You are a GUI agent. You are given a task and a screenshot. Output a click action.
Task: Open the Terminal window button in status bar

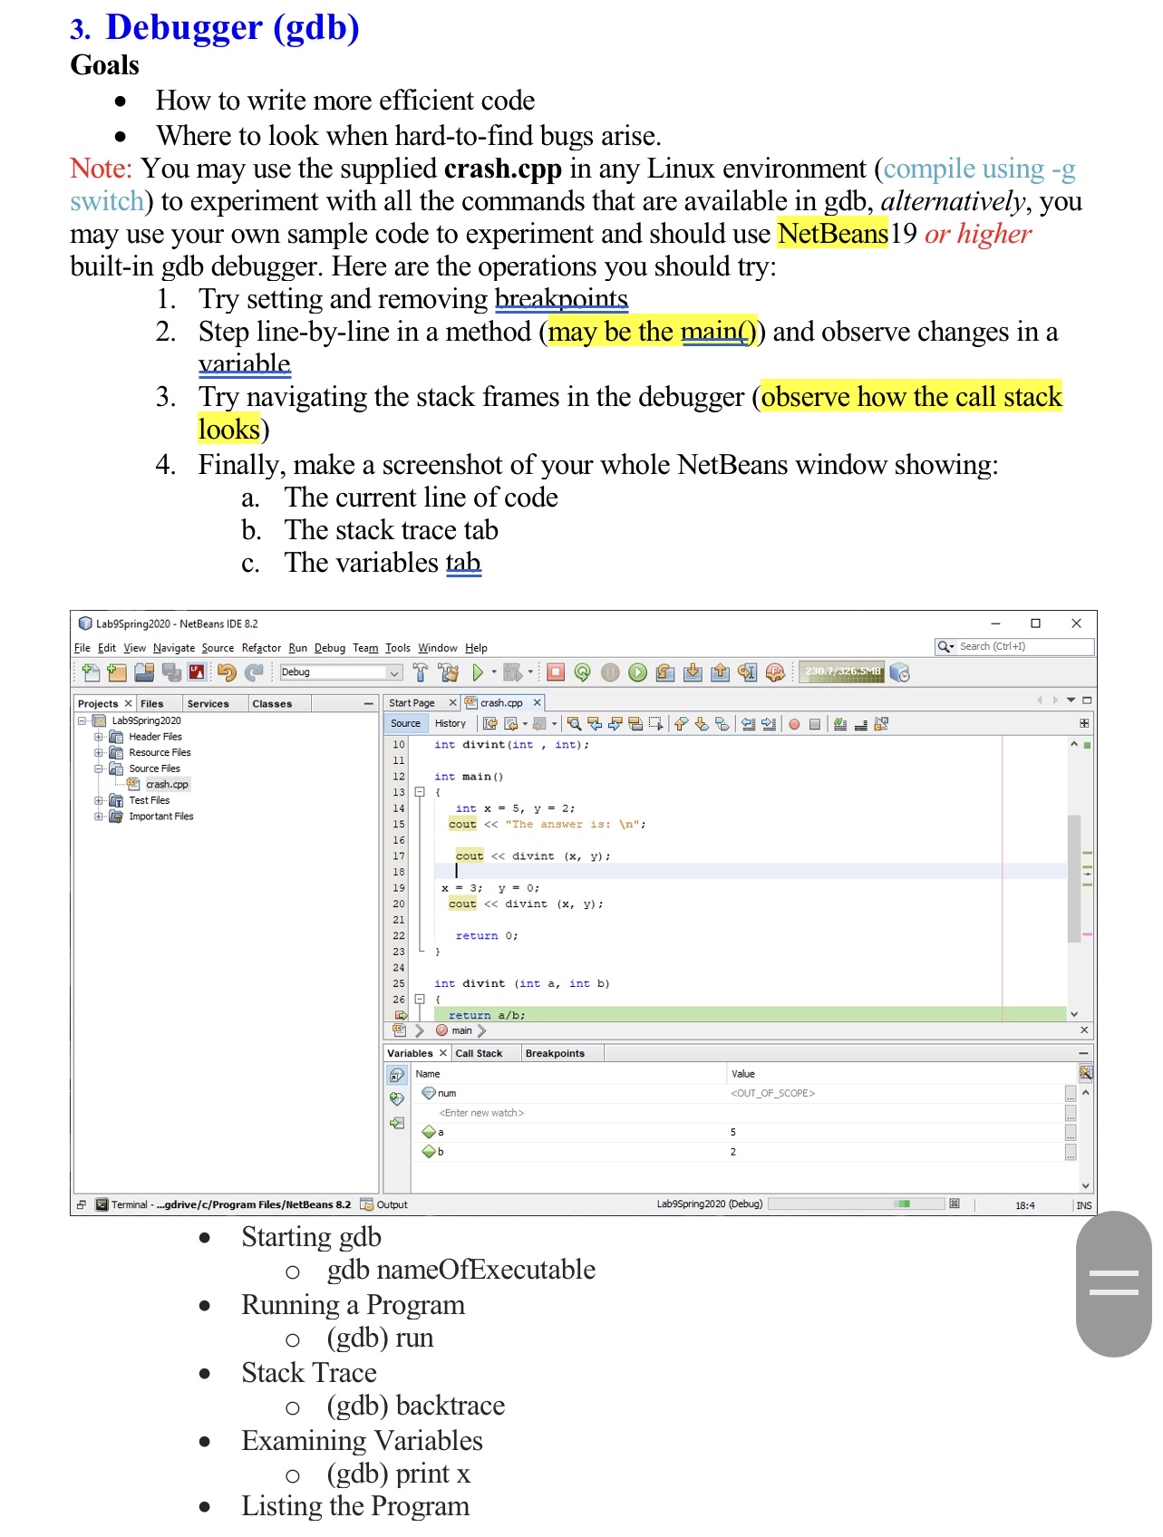(223, 1204)
